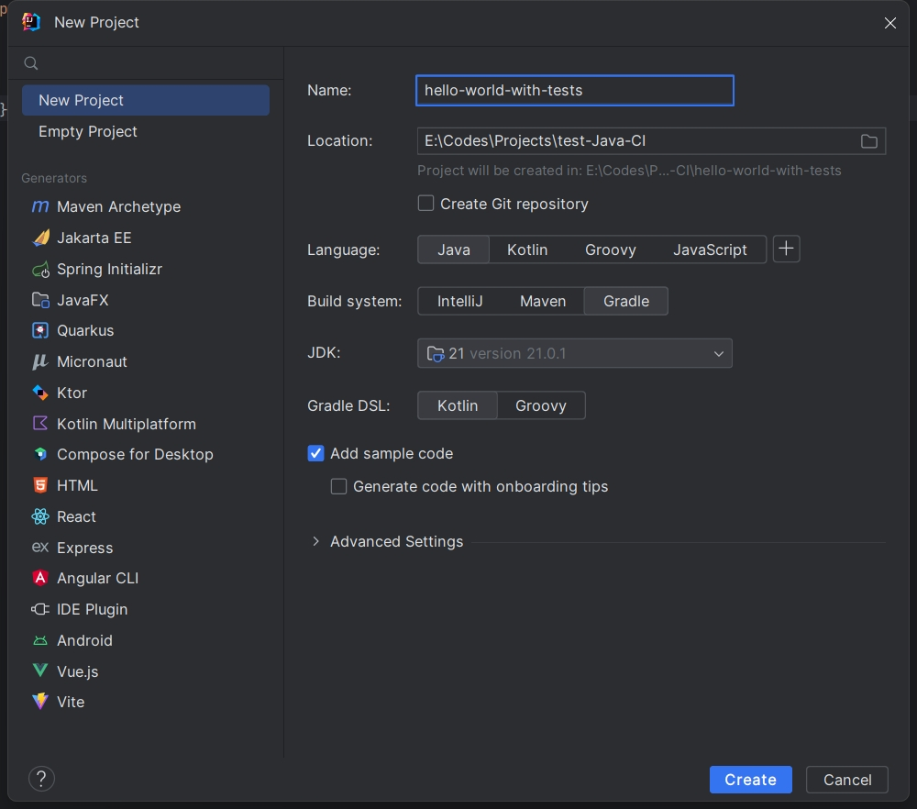The width and height of the screenshot is (917, 809).
Task: Click the Quarkus generator icon
Action: coord(40,330)
